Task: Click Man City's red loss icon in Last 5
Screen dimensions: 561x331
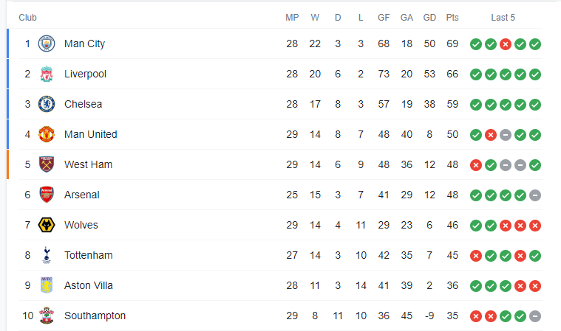Action: pyautogui.click(x=506, y=44)
